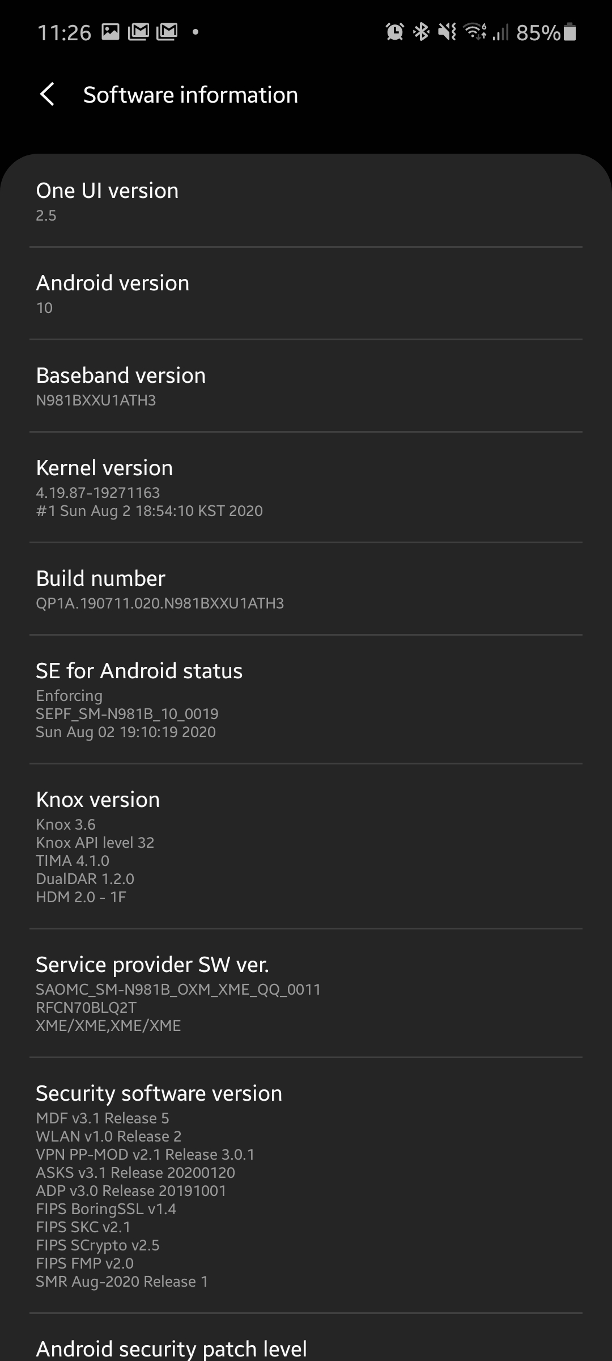Tap the muted sound status icon
The width and height of the screenshot is (612, 1361).
447,32
